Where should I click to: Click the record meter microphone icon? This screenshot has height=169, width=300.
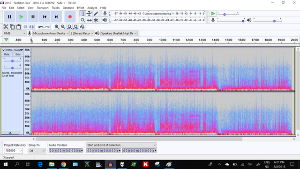click(105, 14)
